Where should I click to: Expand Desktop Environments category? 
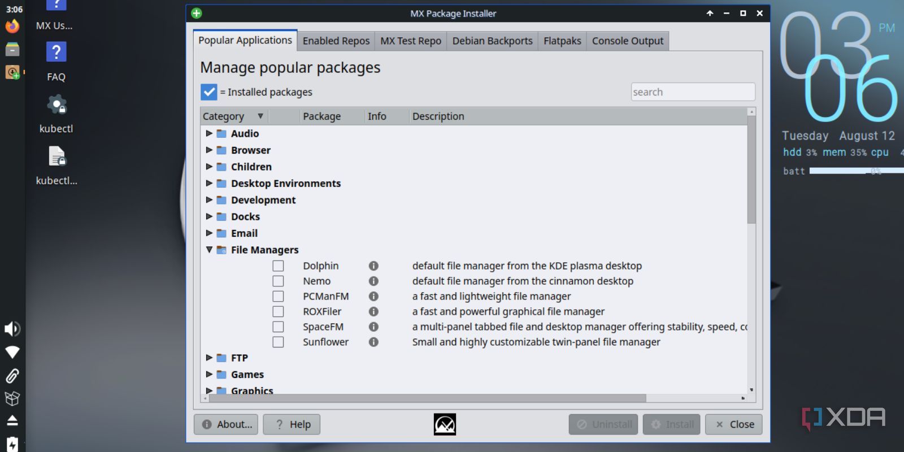coord(209,183)
